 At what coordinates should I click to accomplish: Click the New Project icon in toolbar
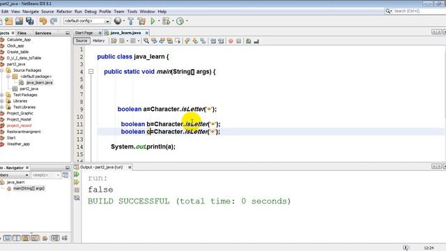9,21
